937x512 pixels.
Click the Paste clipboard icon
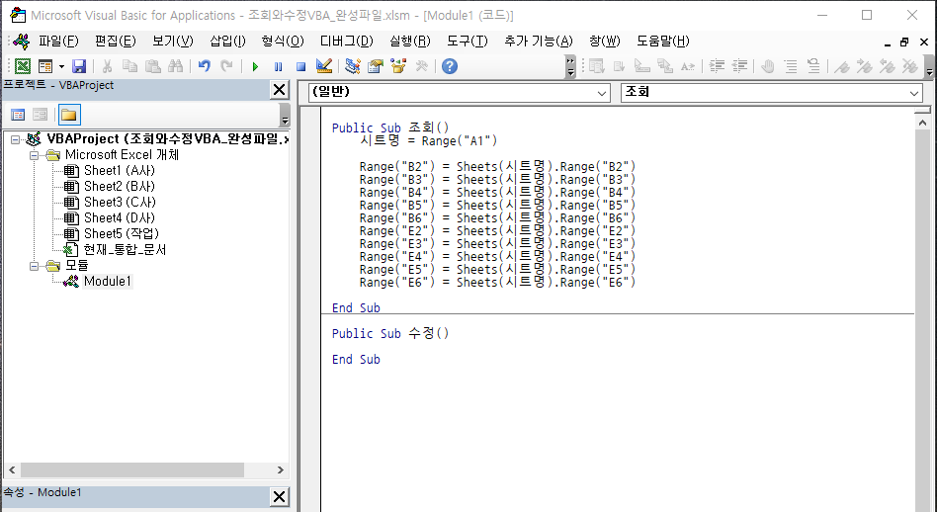[x=153, y=66]
